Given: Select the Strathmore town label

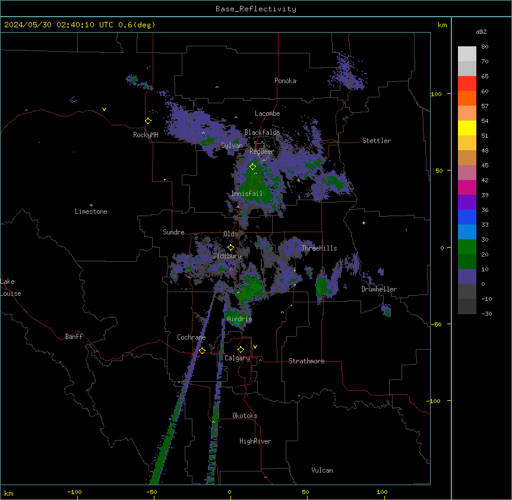Looking at the screenshot, I should click(306, 361).
